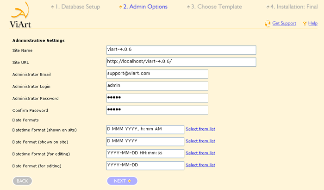Open the Help link

[312, 23]
